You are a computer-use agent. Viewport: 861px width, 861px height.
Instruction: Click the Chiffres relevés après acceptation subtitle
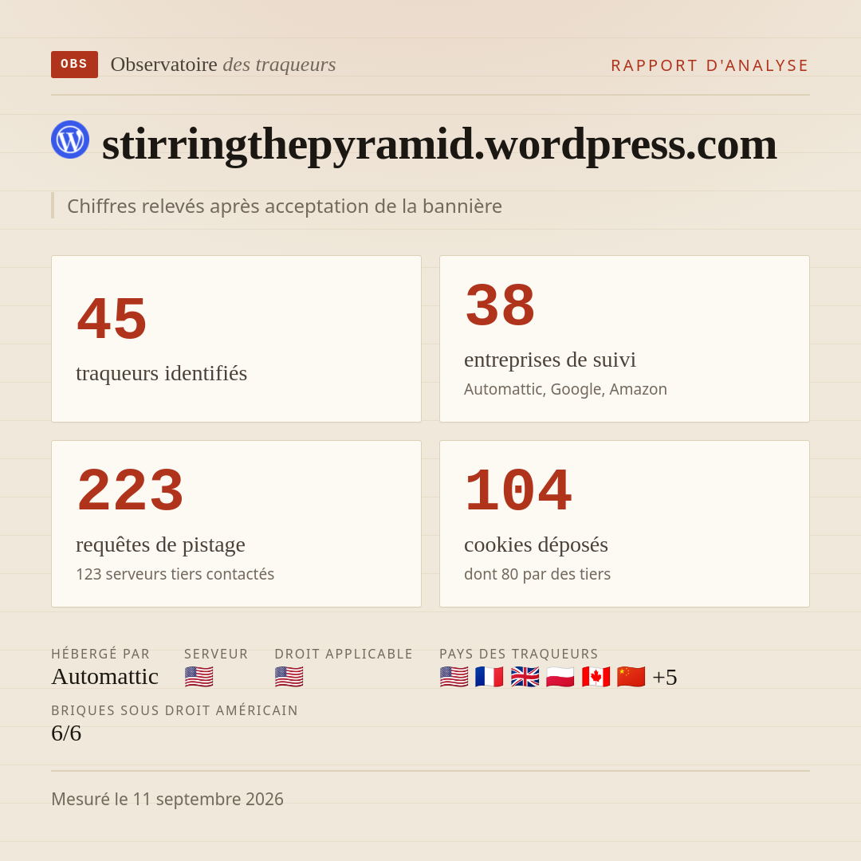(285, 206)
